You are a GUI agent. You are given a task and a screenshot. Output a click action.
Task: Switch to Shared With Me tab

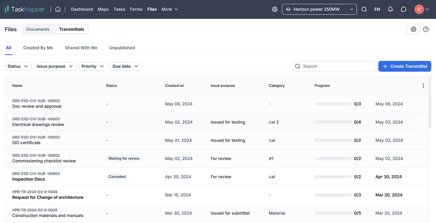(81, 48)
